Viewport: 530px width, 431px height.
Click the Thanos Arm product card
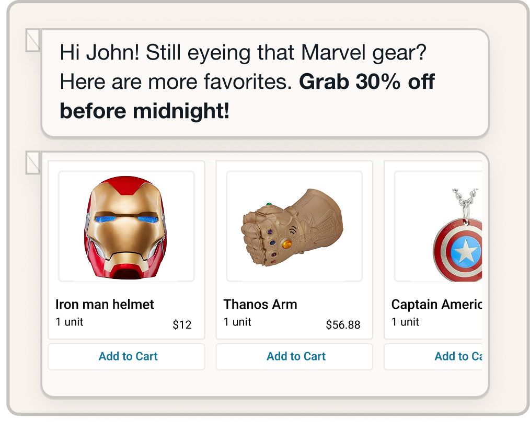coord(294,250)
